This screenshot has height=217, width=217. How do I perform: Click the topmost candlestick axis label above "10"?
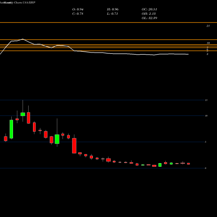click(x=206, y=100)
